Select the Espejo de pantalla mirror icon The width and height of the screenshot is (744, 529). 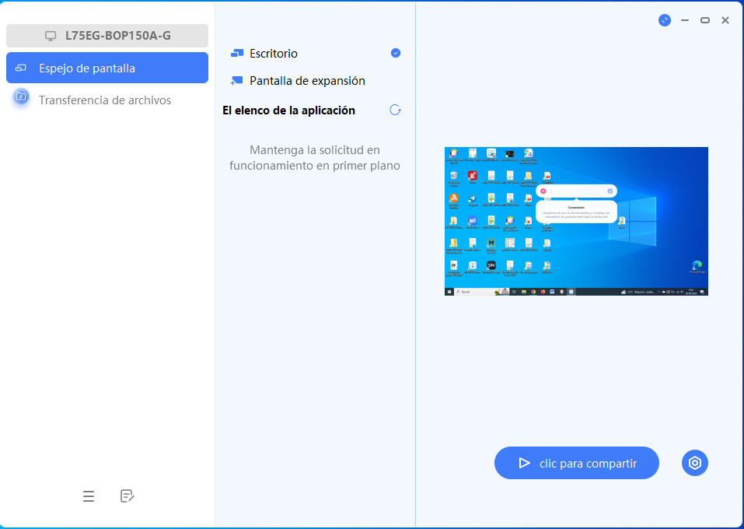pos(20,68)
